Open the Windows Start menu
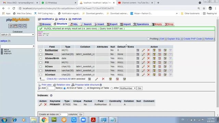 (4, 120)
